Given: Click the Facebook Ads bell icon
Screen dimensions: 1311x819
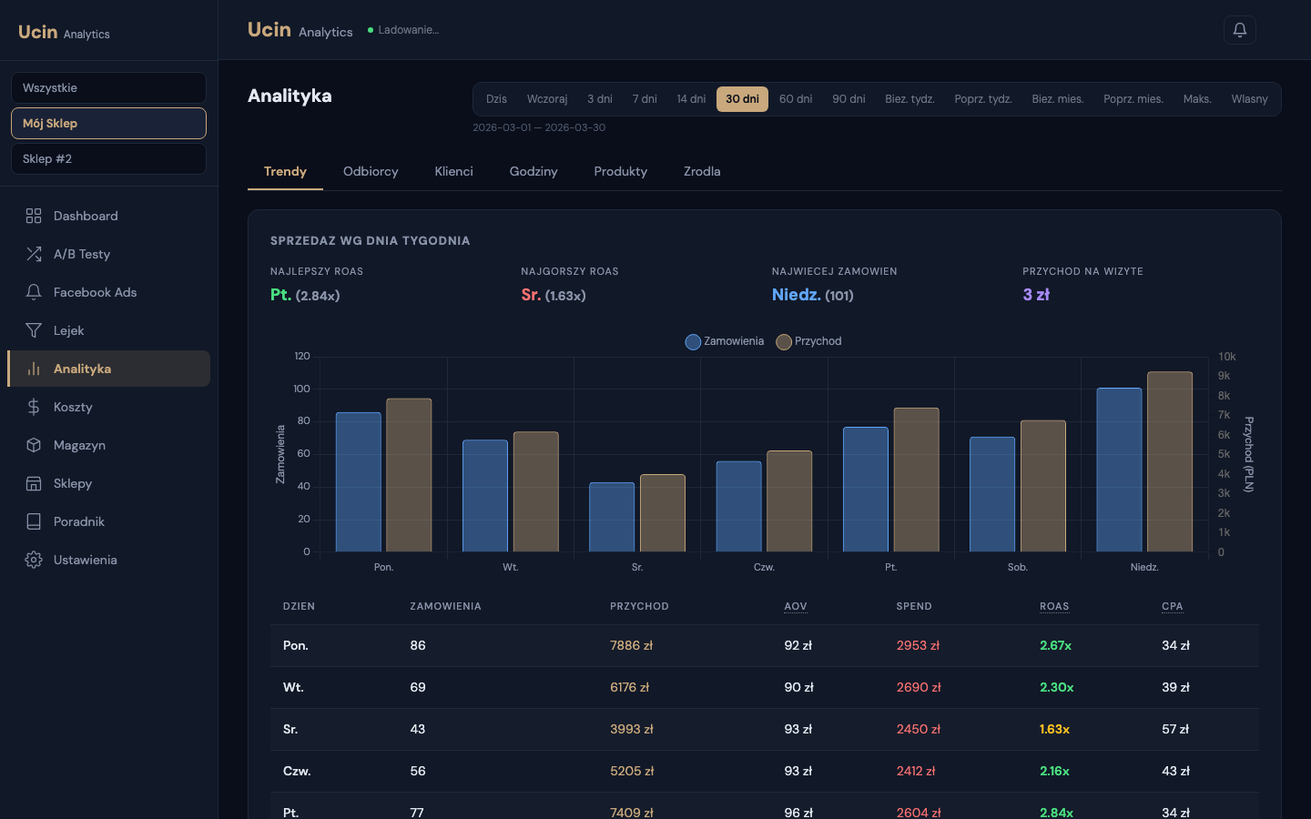Looking at the screenshot, I should pyautogui.click(x=34, y=292).
